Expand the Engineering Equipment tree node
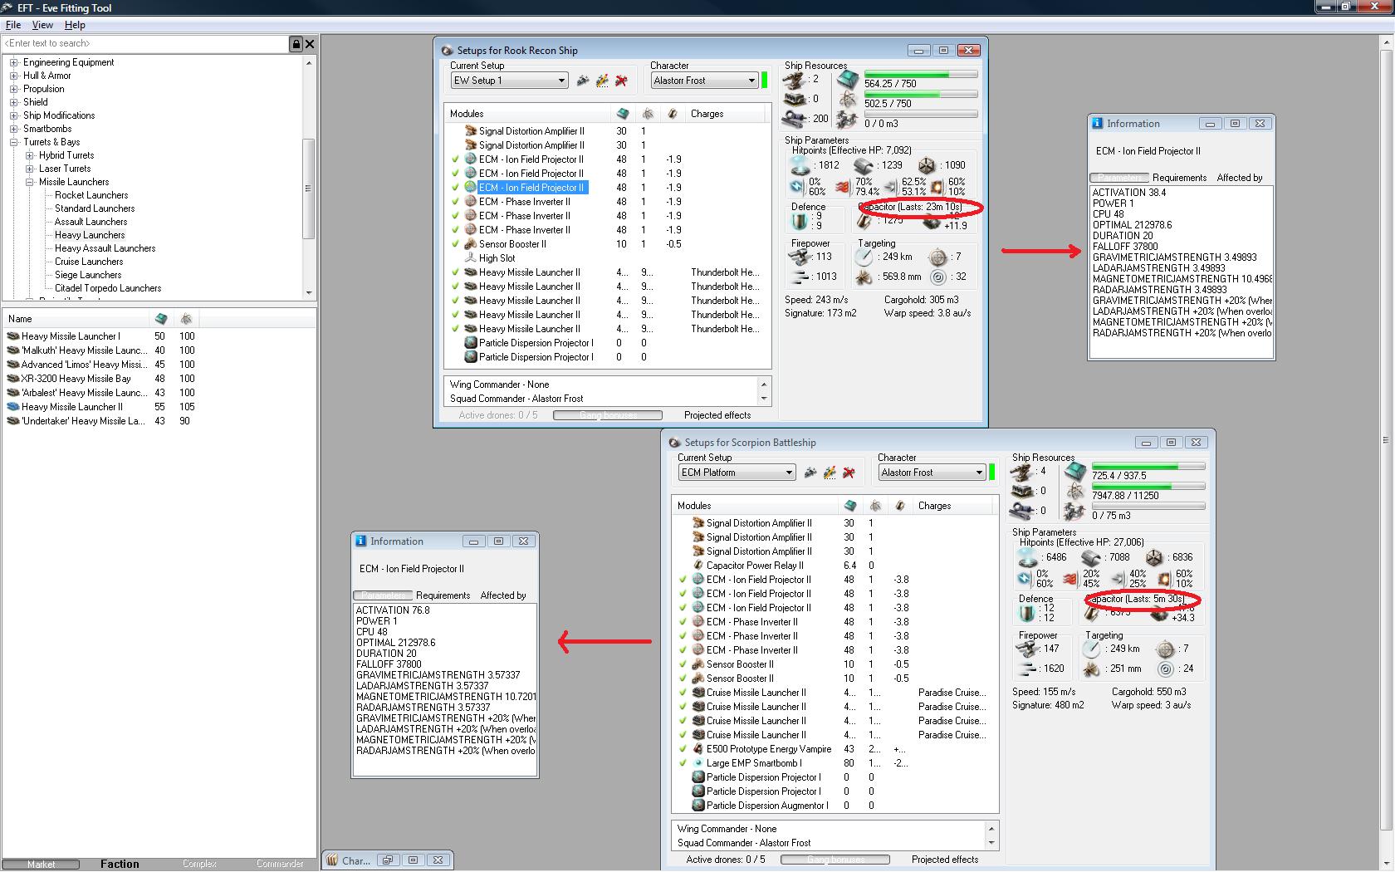This screenshot has width=1395, height=872. pyautogui.click(x=13, y=62)
